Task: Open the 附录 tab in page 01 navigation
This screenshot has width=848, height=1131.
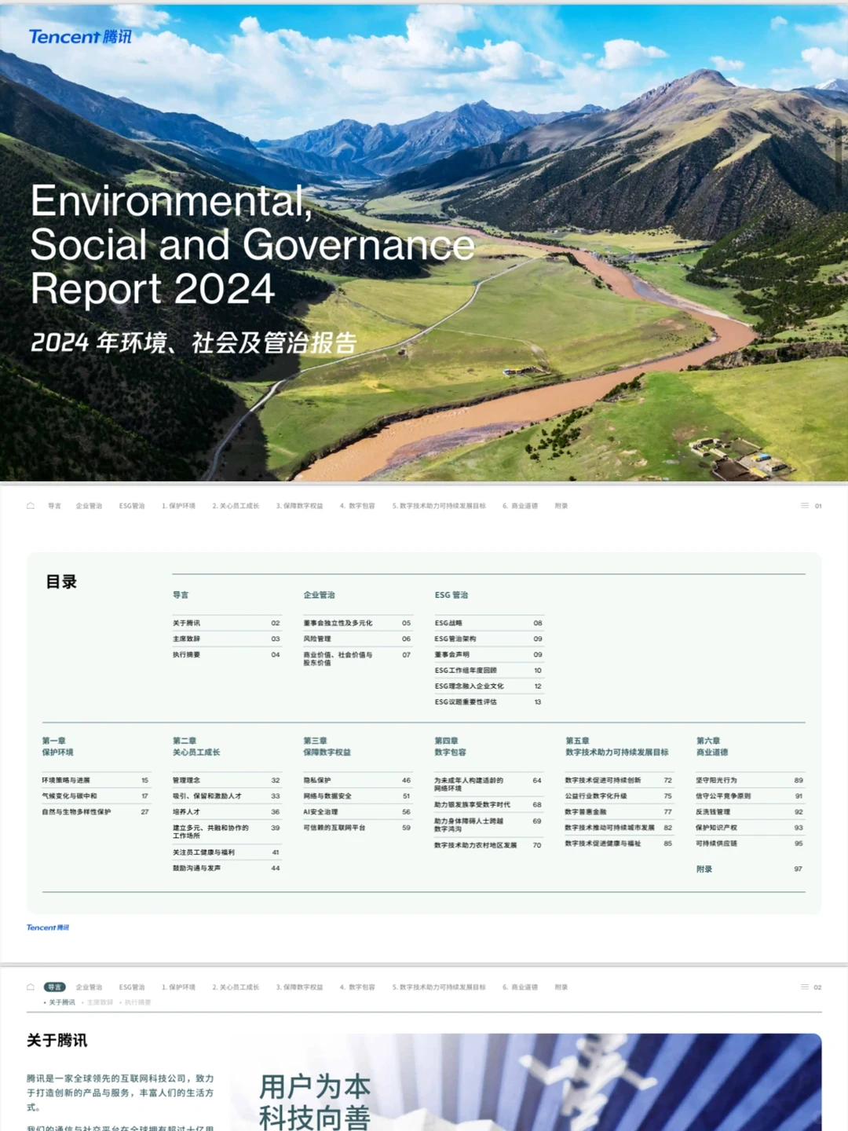Action: 561,506
